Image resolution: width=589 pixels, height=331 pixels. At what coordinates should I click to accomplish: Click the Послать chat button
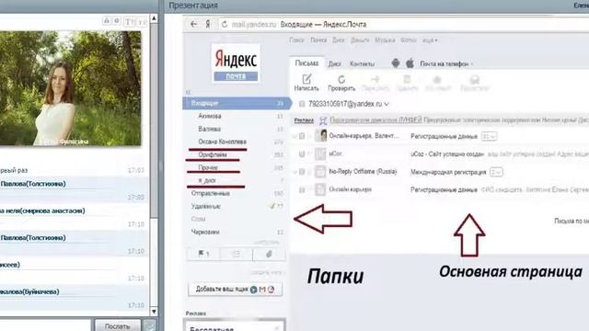pos(117,325)
